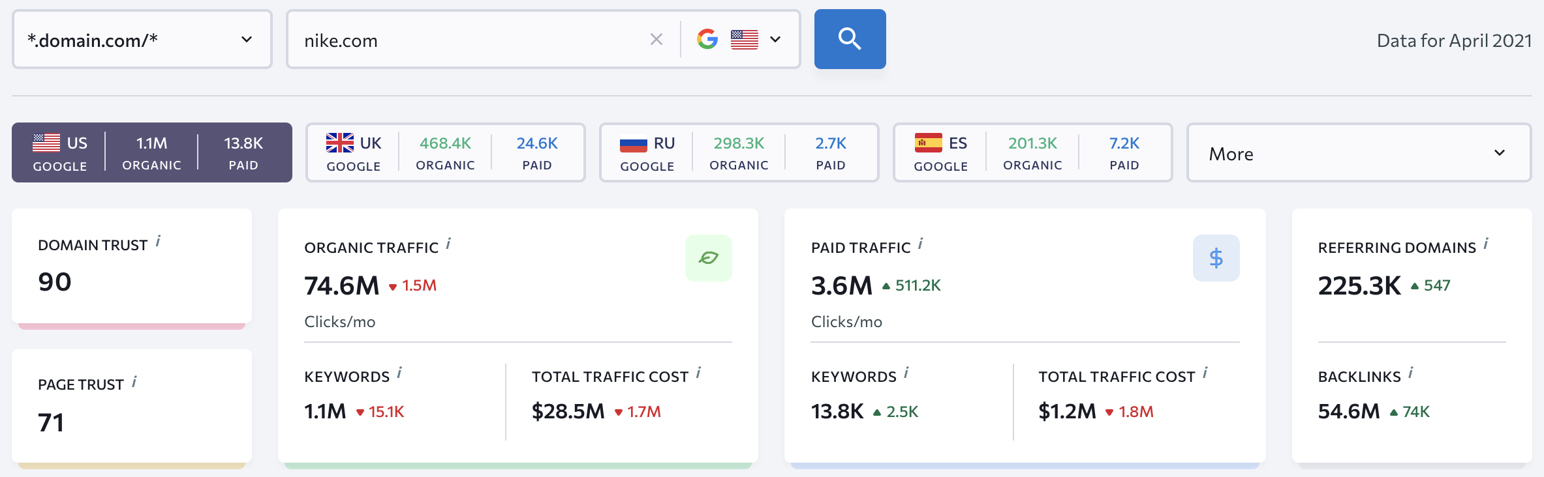Expand the More regions dropdown
The image size is (1544, 477).
[x=1359, y=153]
